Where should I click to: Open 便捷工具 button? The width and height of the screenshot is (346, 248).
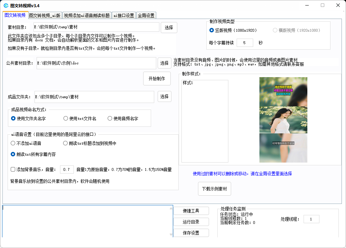(191, 211)
